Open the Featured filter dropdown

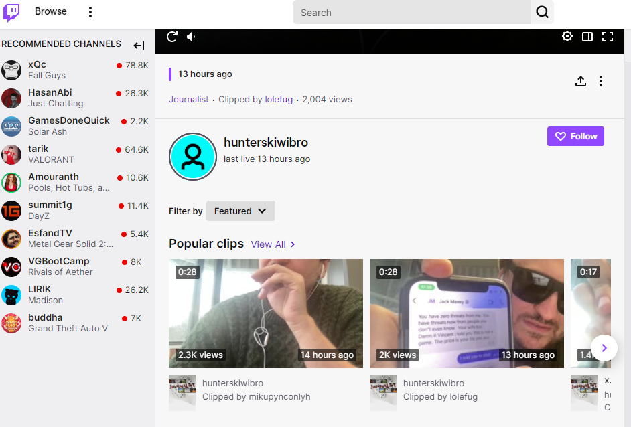pyautogui.click(x=240, y=211)
